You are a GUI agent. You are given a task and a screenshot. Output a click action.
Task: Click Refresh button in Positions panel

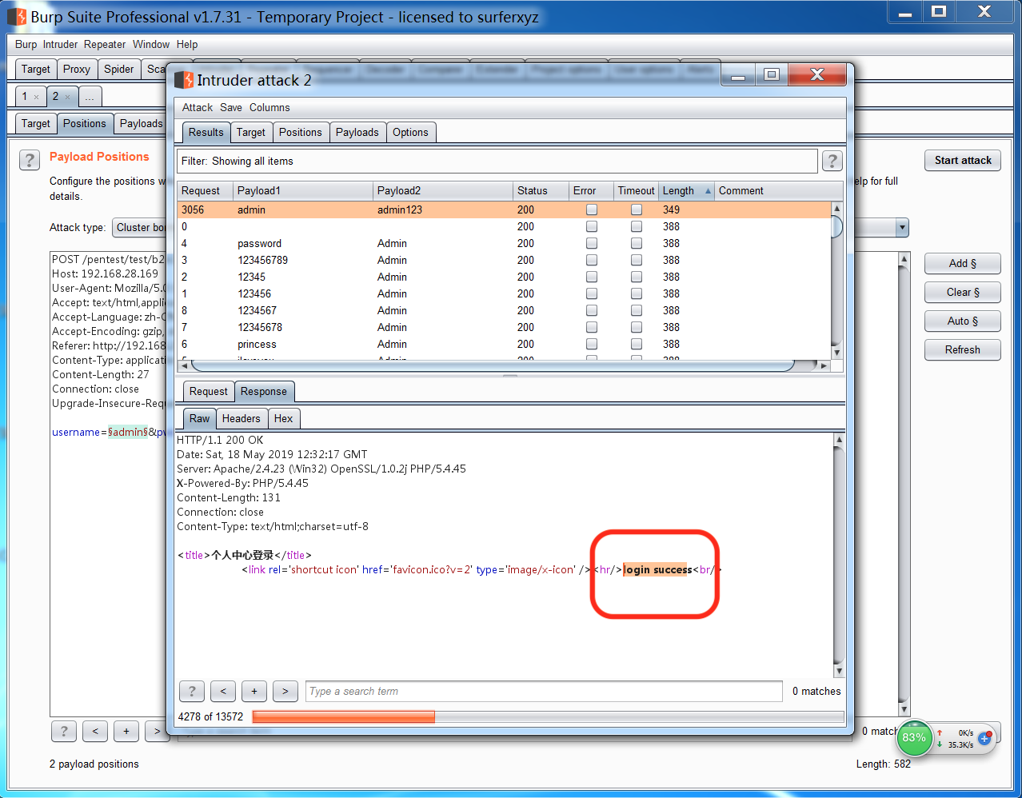963,349
